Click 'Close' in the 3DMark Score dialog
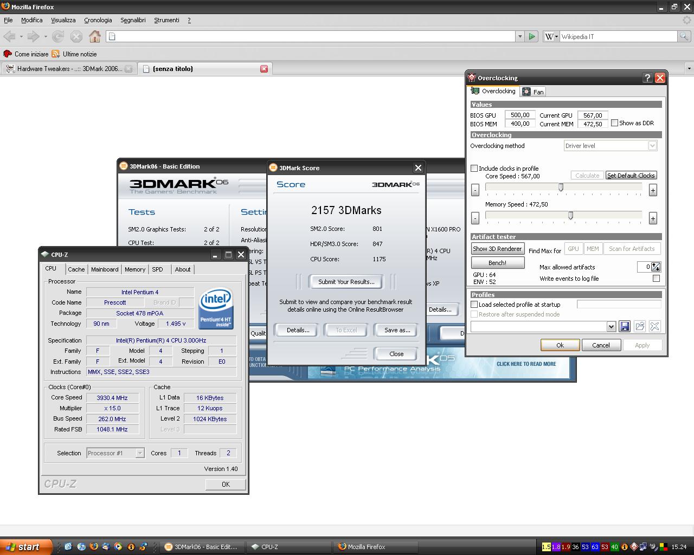The image size is (694, 555). point(396,354)
